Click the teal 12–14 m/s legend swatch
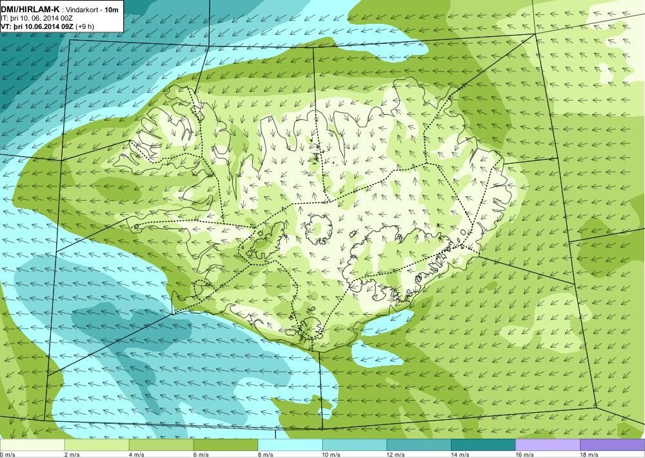The width and height of the screenshot is (645, 458). click(x=419, y=445)
